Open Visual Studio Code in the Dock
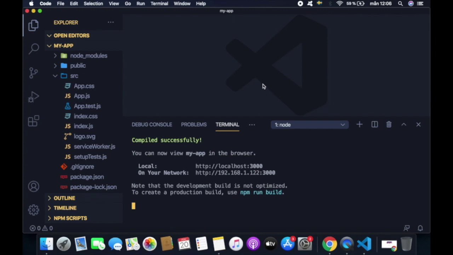Viewport: 453px width, 255px height. pos(364,244)
